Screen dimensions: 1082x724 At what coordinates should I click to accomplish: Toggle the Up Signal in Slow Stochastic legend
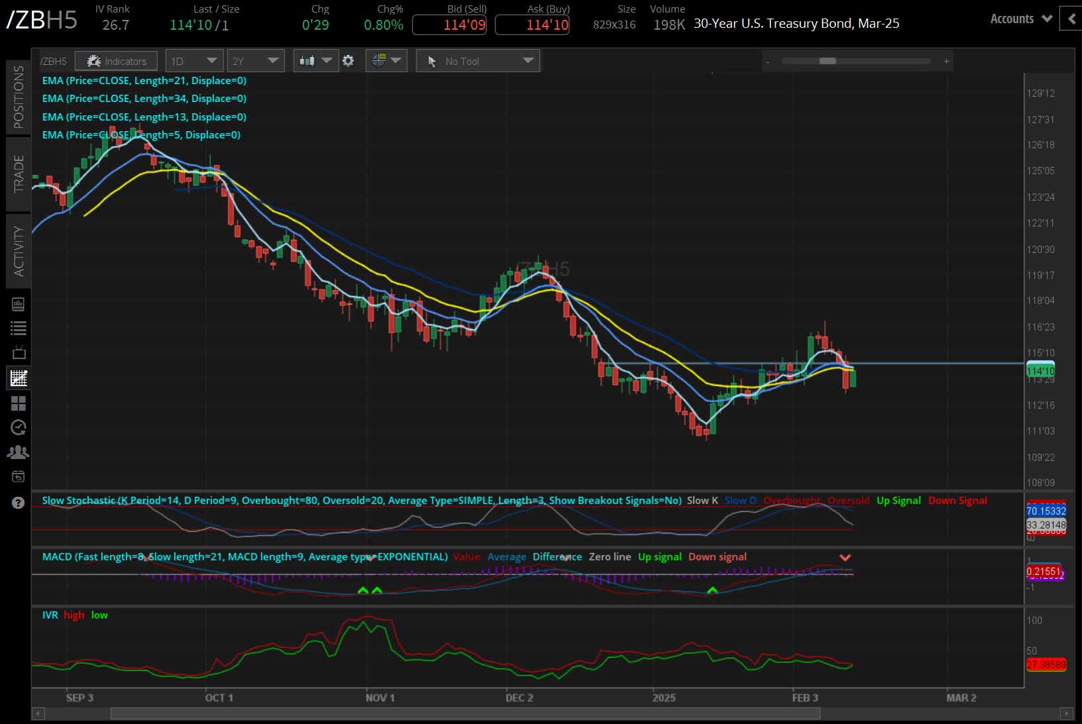pyautogui.click(x=898, y=500)
